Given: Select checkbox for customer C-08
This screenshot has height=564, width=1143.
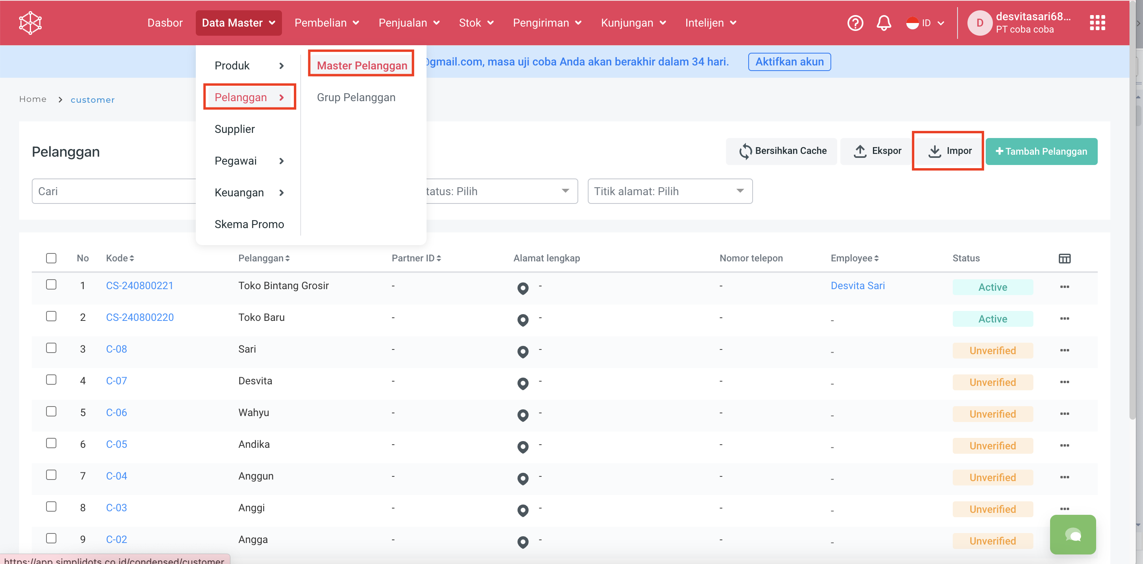Looking at the screenshot, I should (x=51, y=348).
